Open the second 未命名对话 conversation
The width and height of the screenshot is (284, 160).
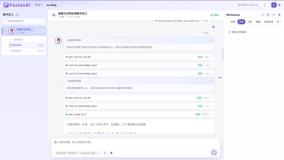click(x=27, y=51)
